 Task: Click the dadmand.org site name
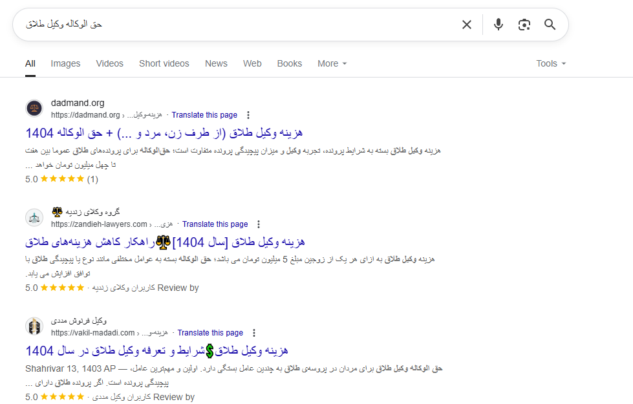click(78, 103)
